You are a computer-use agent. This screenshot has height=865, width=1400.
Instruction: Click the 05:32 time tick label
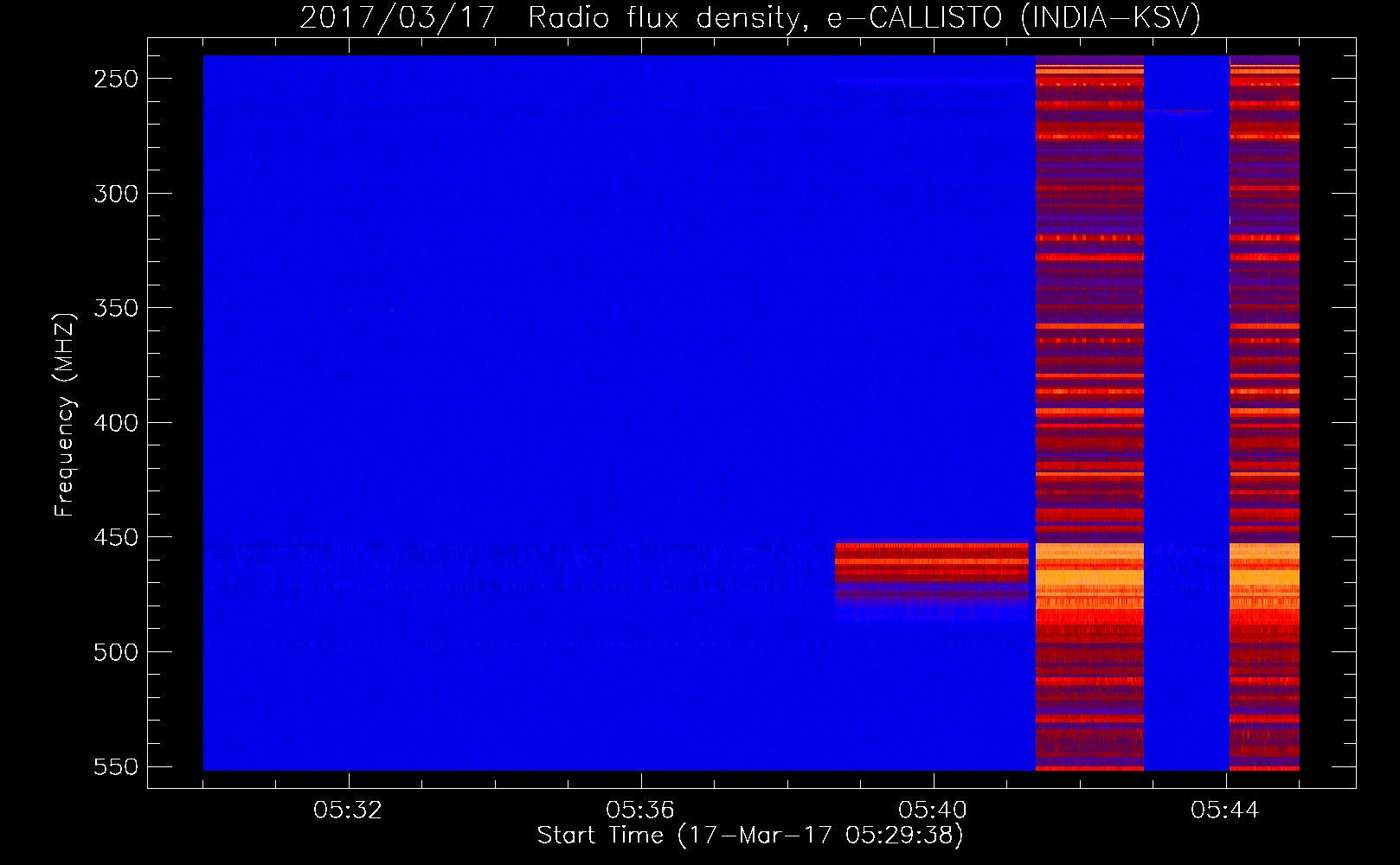coord(348,811)
